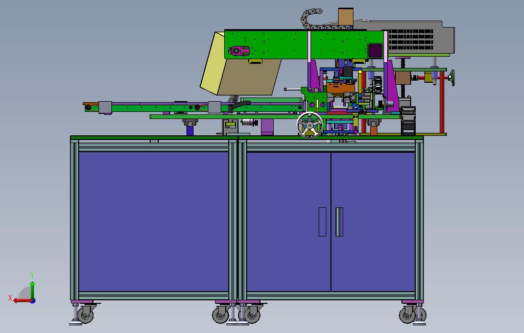
Task: Select the right blue door of right cabinet
Action: [373, 222]
